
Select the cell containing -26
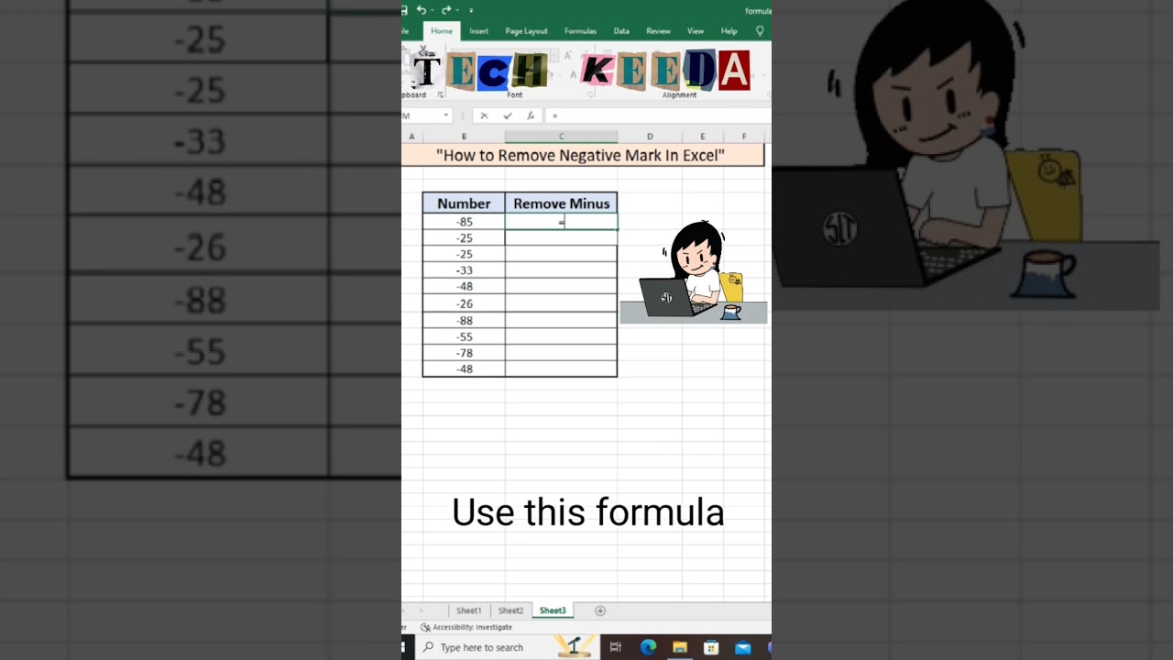coord(464,303)
